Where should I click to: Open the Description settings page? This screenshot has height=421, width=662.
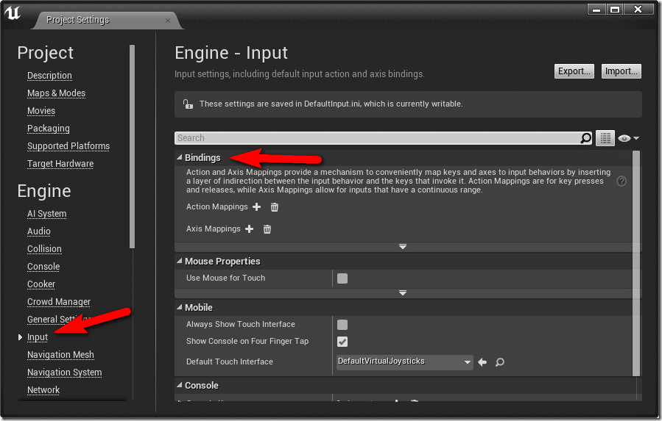49,76
